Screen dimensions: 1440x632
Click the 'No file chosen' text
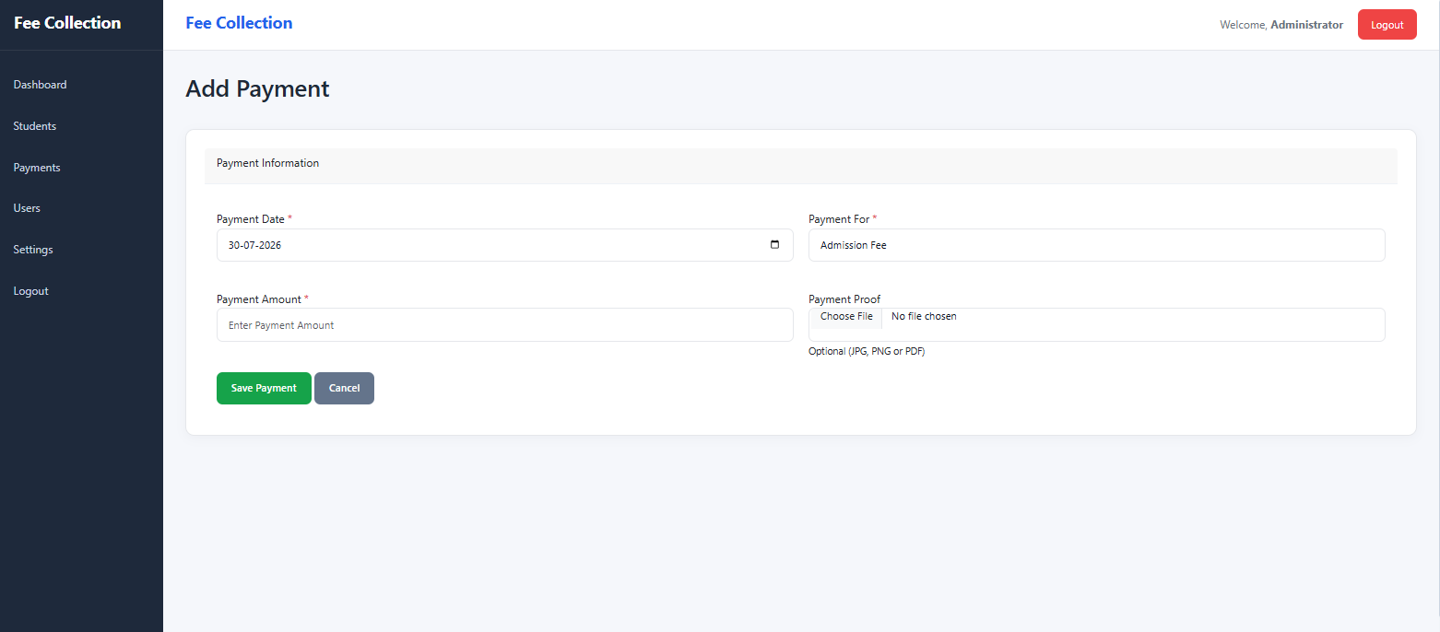924,317
